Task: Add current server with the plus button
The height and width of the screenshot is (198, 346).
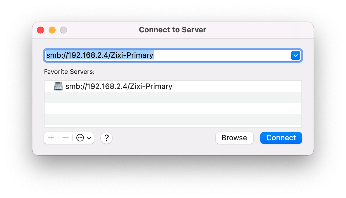Action: click(51, 138)
